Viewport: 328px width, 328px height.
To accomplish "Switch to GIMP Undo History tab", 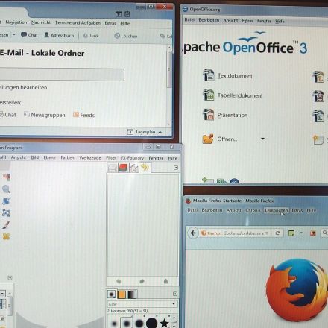I will [x=145, y=168].
